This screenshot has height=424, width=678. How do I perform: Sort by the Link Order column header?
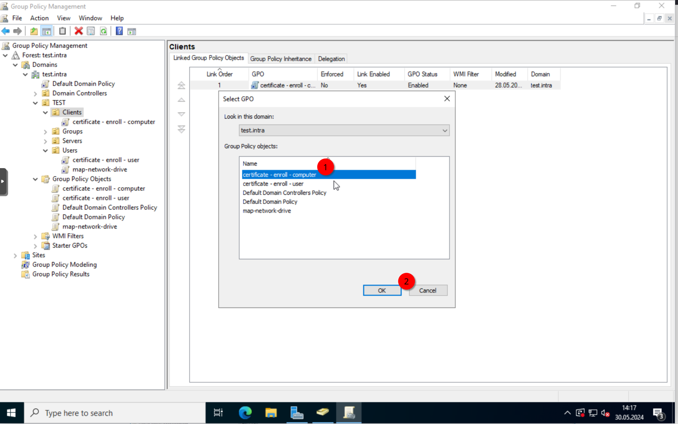[x=219, y=74]
